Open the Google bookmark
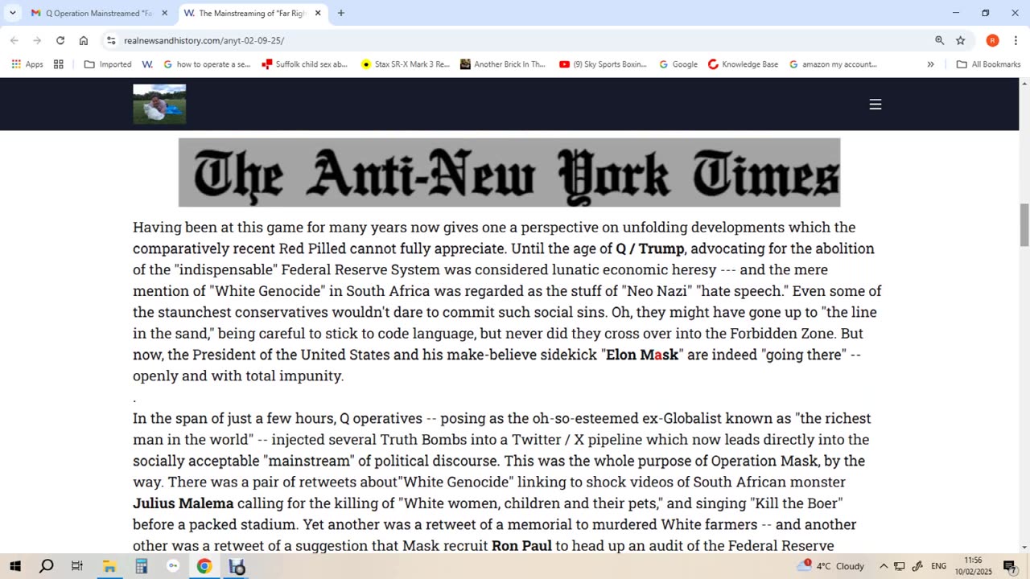The height and width of the screenshot is (579, 1030). (x=678, y=64)
